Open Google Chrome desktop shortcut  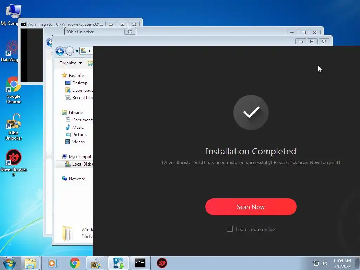tap(14, 90)
